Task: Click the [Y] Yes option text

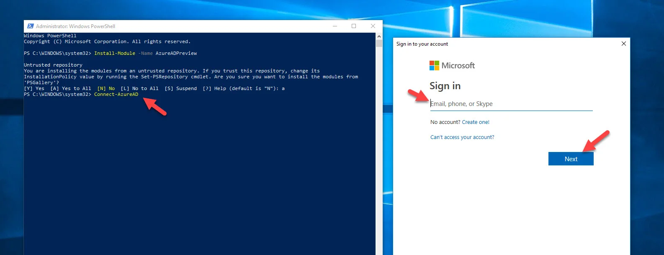Action: [34, 88]
